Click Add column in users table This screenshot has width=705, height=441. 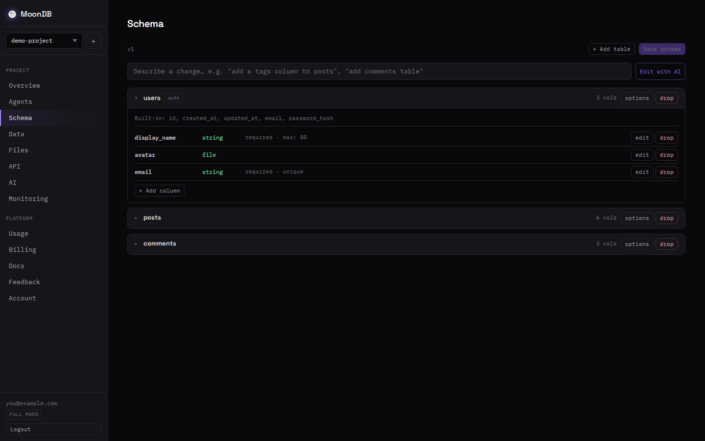(160, 191)
